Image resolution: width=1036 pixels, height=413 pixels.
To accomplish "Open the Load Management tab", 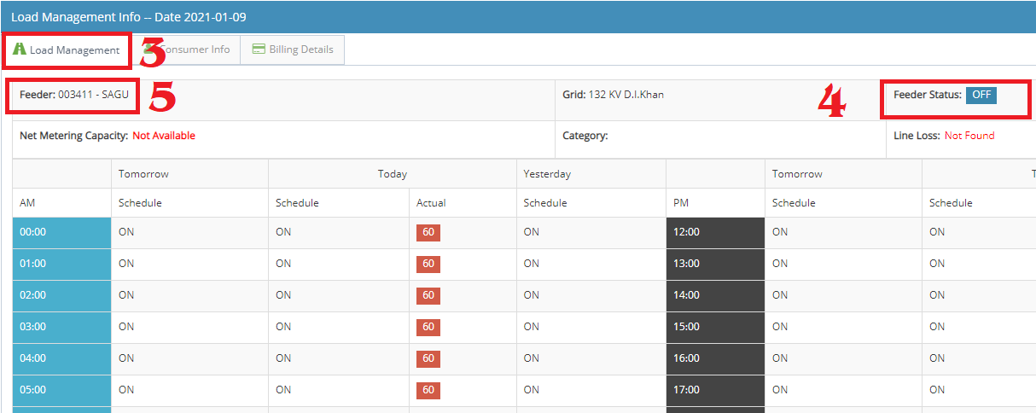I will [x=67, y=50].
